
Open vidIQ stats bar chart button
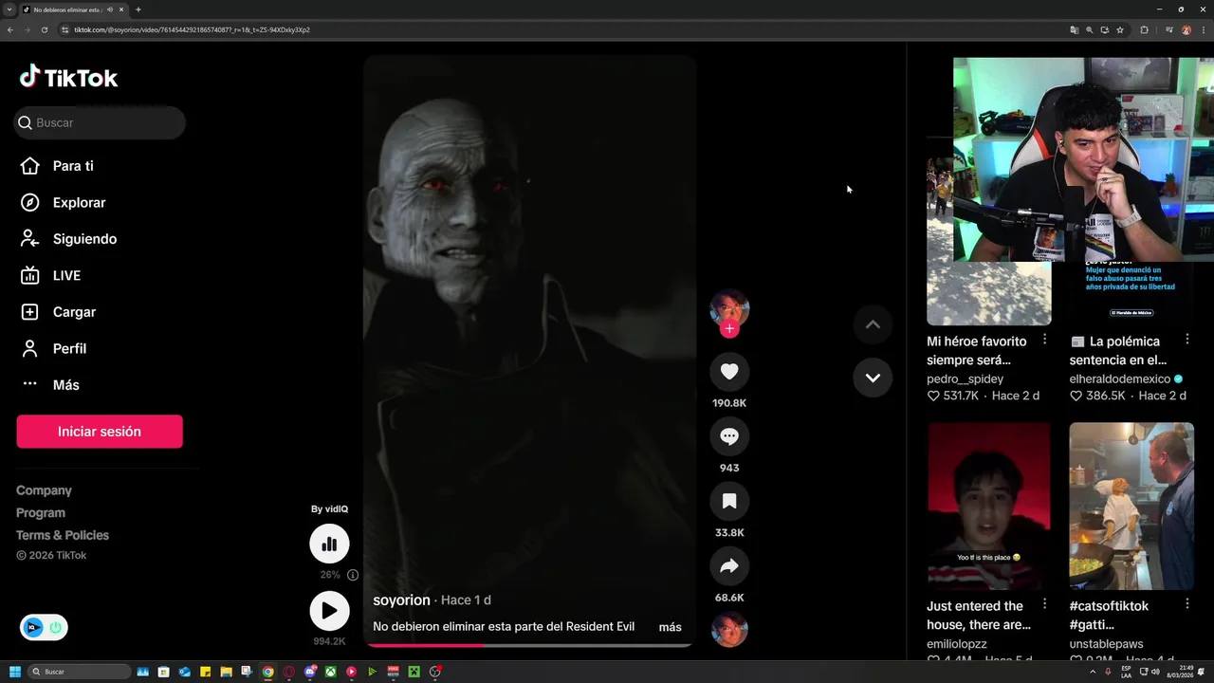[x=329, y=544]
